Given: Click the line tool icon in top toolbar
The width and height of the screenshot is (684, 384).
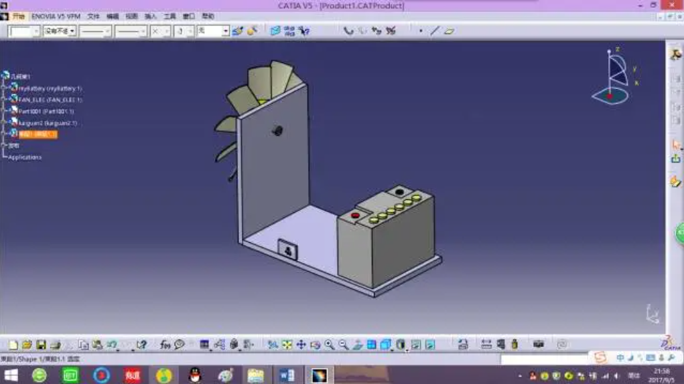Looking at the screenshot, I should pyautogui.click(x=435, y=31).
